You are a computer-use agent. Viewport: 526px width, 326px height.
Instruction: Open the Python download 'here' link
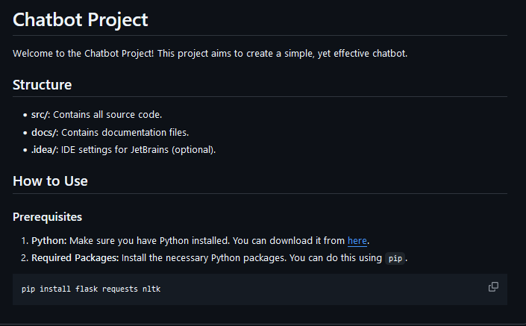[357, 241]
